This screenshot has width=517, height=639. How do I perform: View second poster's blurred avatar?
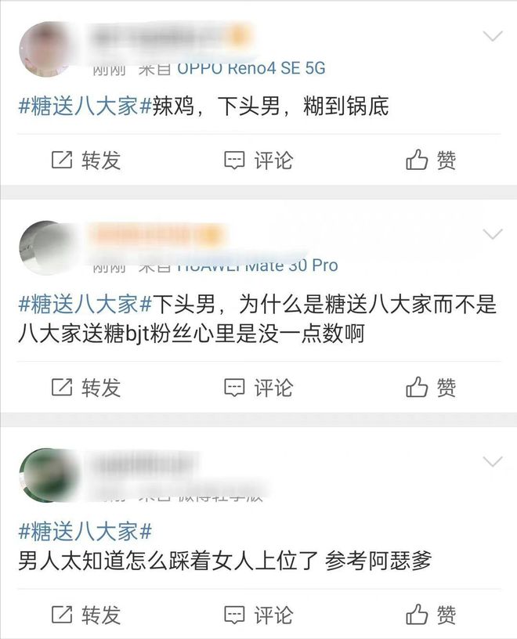tap(45, 247)
